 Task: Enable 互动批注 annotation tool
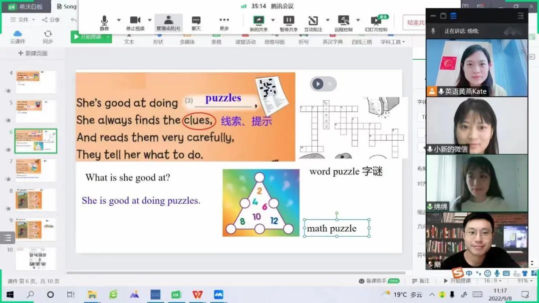pyautogui.click(x=313, y=23)
